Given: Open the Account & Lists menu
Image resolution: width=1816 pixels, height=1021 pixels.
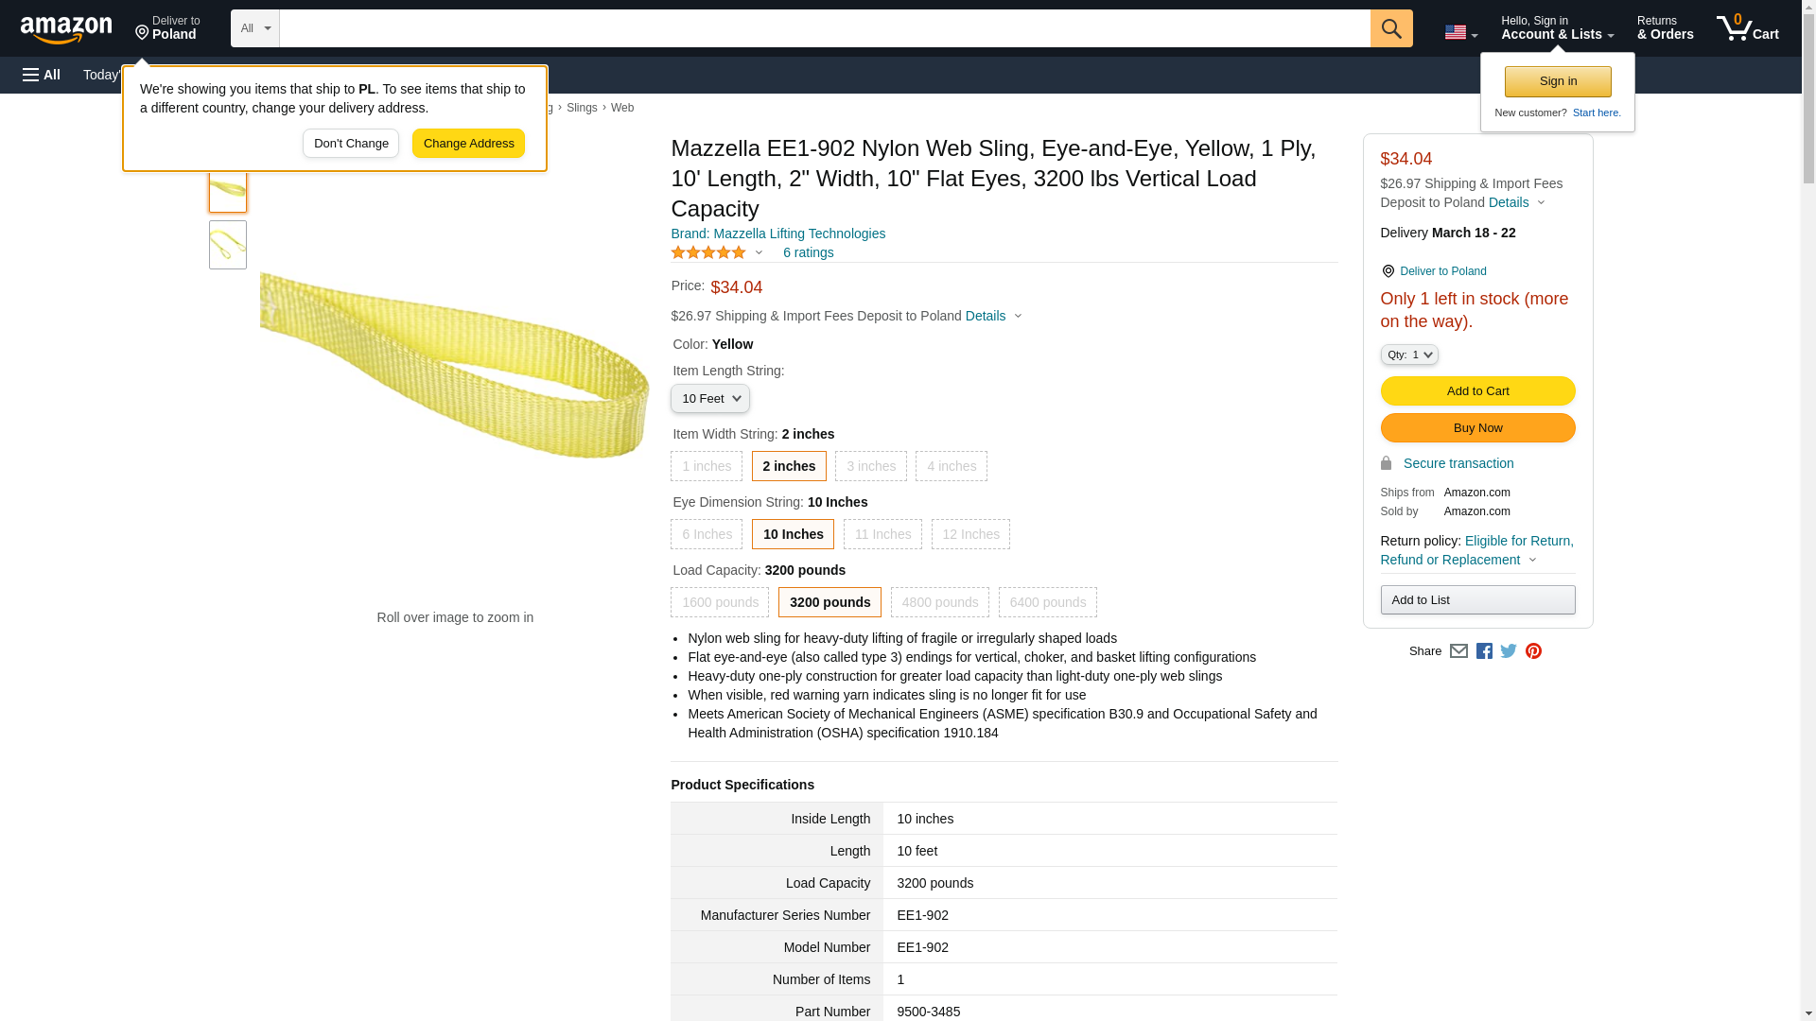Looking at the screenshot, I should click(x=1557, y=28).
